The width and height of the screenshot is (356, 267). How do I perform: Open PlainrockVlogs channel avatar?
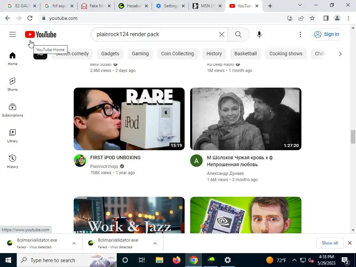(80, 161)
